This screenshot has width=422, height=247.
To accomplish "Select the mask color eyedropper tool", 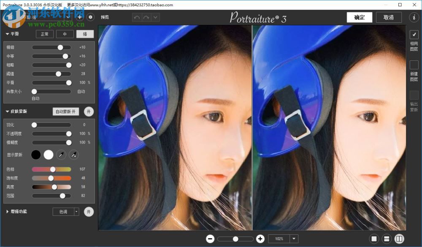I will coord(61,155).
